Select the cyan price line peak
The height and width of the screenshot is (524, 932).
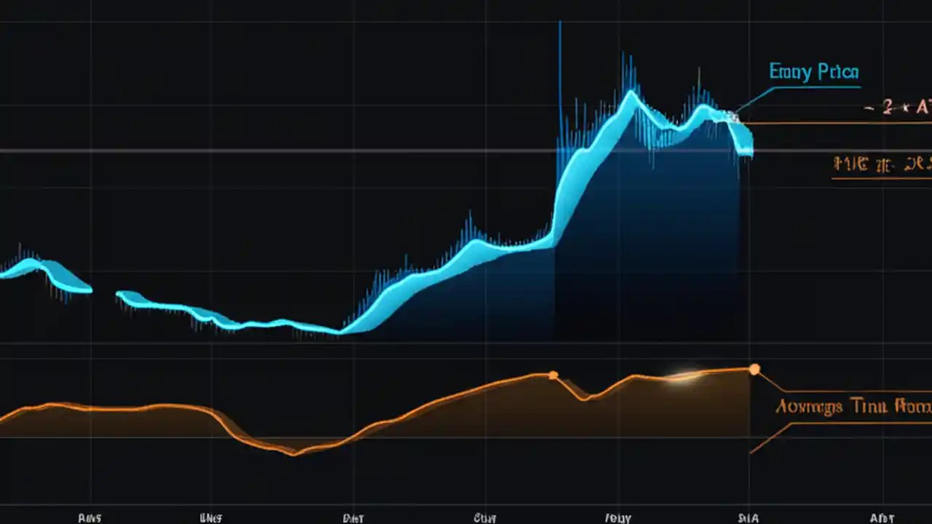(632, 93)
